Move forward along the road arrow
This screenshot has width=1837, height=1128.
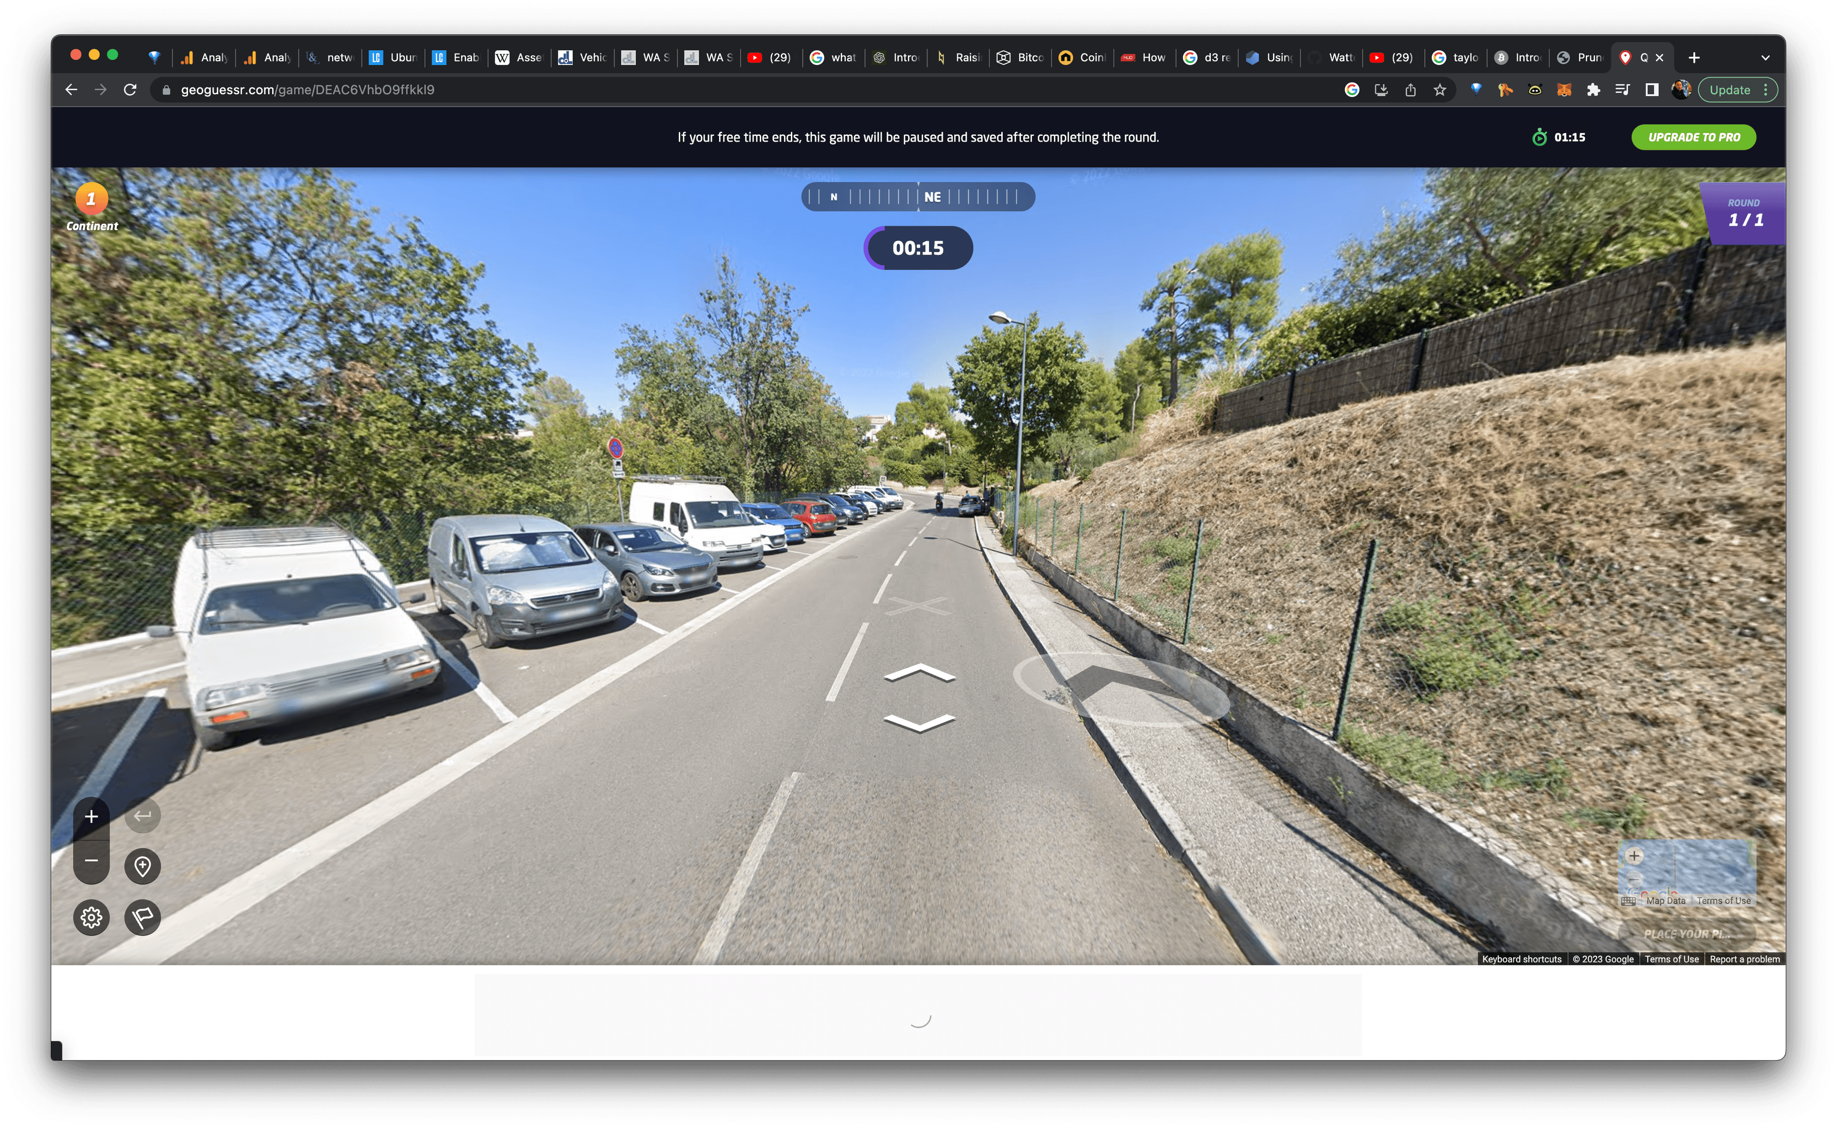click(919, 673)
